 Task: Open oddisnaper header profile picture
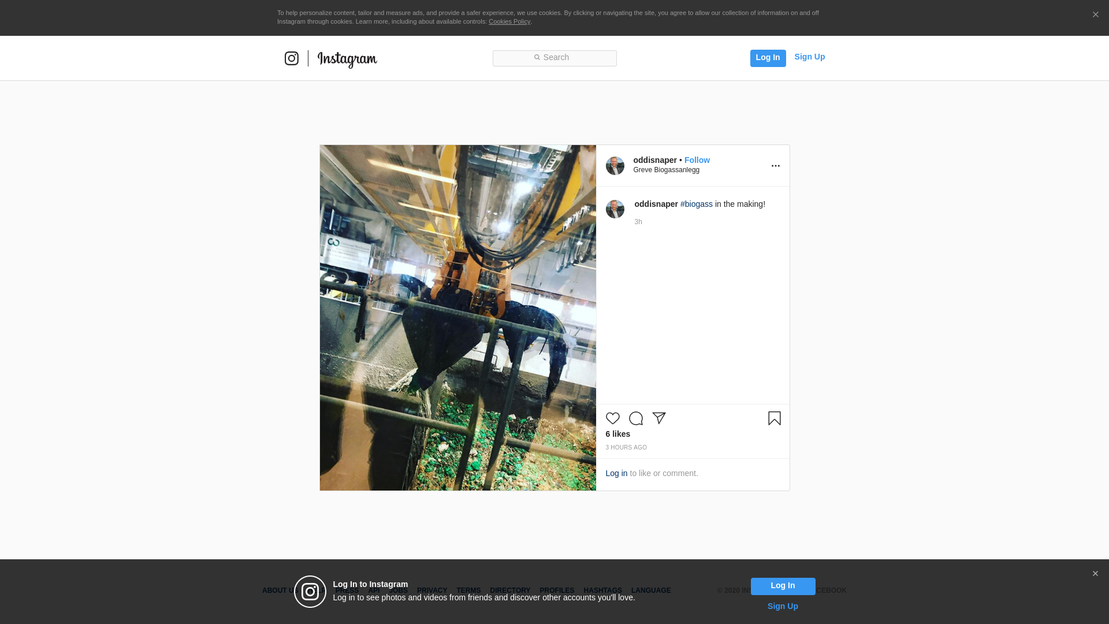tap(615, 166)
